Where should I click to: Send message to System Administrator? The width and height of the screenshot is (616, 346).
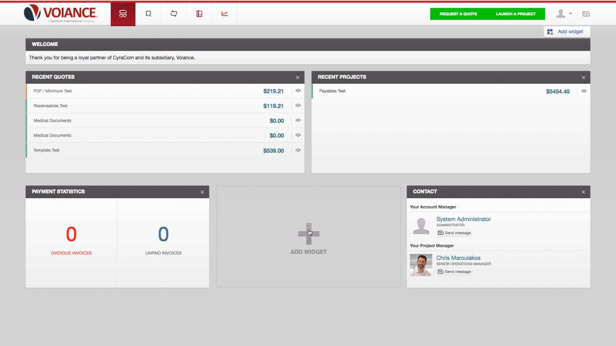click(x=454, y=233)
